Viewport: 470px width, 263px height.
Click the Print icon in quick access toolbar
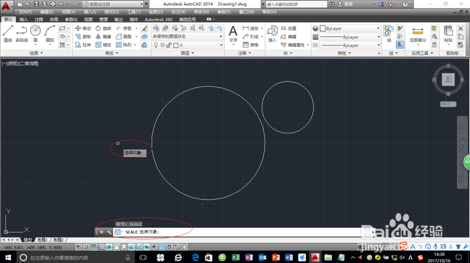pyautogui.click(x=53, y=4)
